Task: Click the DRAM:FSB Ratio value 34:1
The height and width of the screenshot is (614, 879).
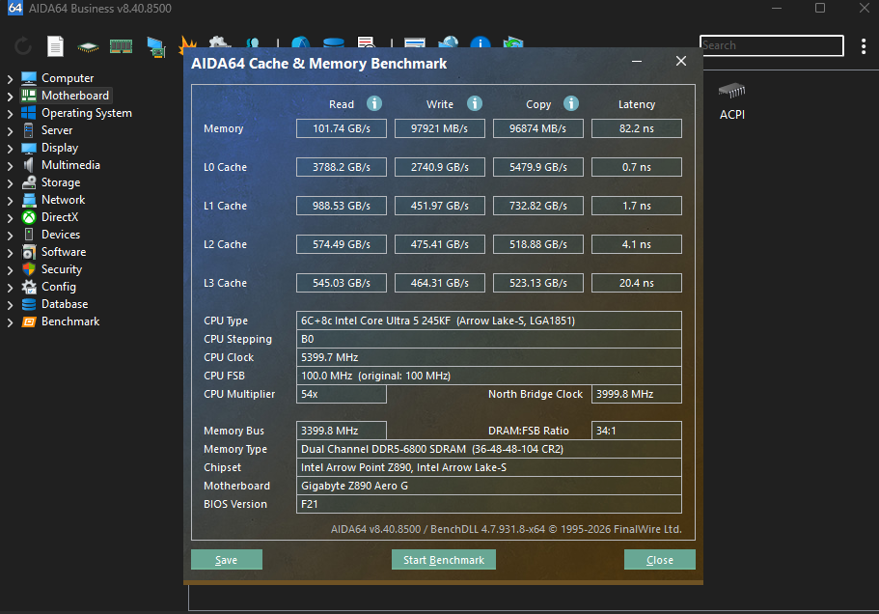Action: (x=637, y=431)
